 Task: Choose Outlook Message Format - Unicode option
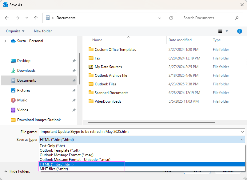click(x=142, y=160)
